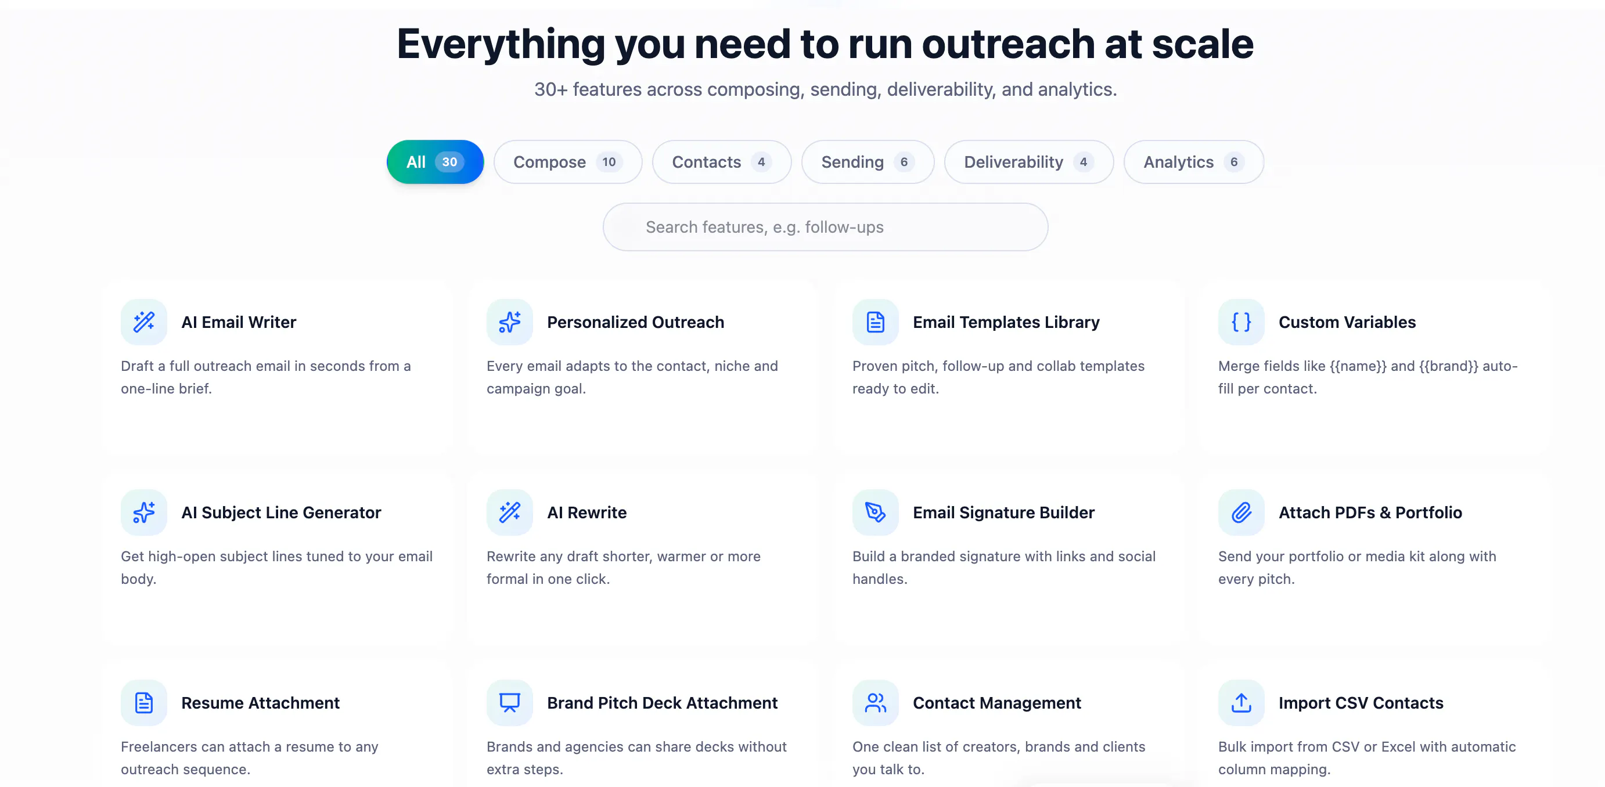Click the Import CSV upload icon

click(x=1241, y=703)
